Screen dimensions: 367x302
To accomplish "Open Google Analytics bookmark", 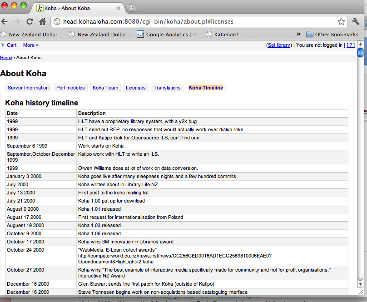I will click(x=167, y=34).
